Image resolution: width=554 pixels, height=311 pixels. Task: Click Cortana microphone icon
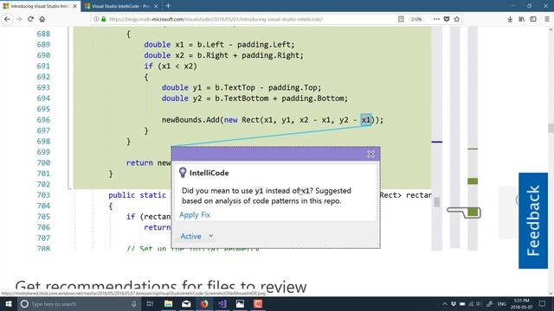pos(134,303)
